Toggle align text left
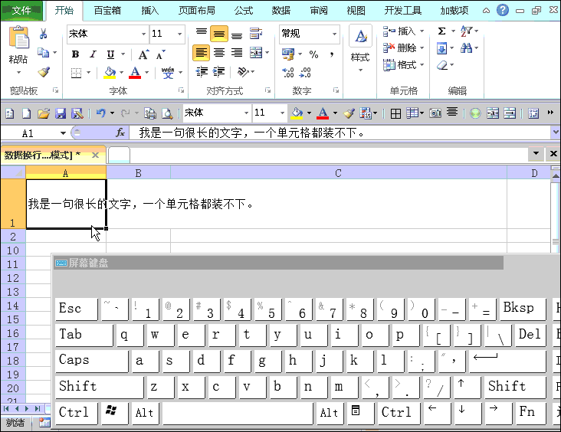This screenshot has height=432, width=561. point(202,53)
